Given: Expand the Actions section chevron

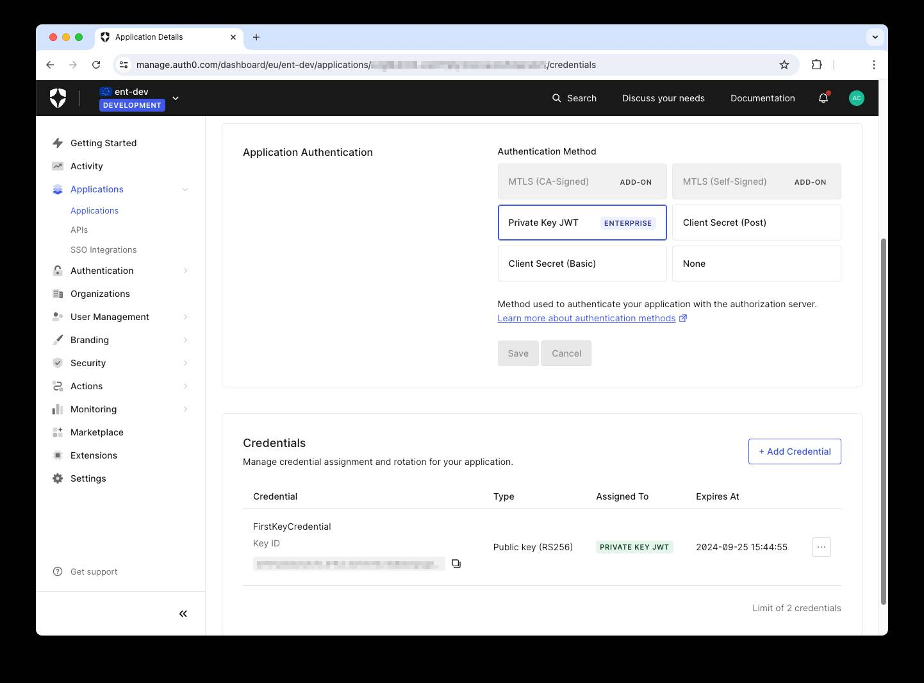Looking at the screenshot, I should (x=185, y=386).
